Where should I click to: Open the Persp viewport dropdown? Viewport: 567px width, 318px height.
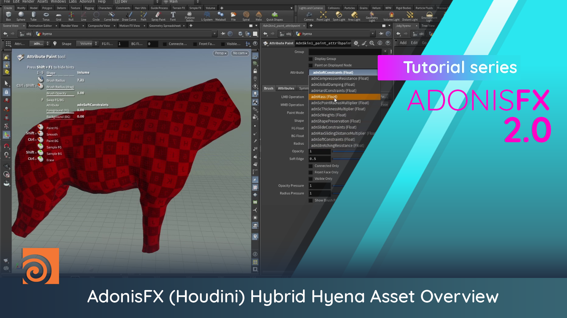pos(221,53)
